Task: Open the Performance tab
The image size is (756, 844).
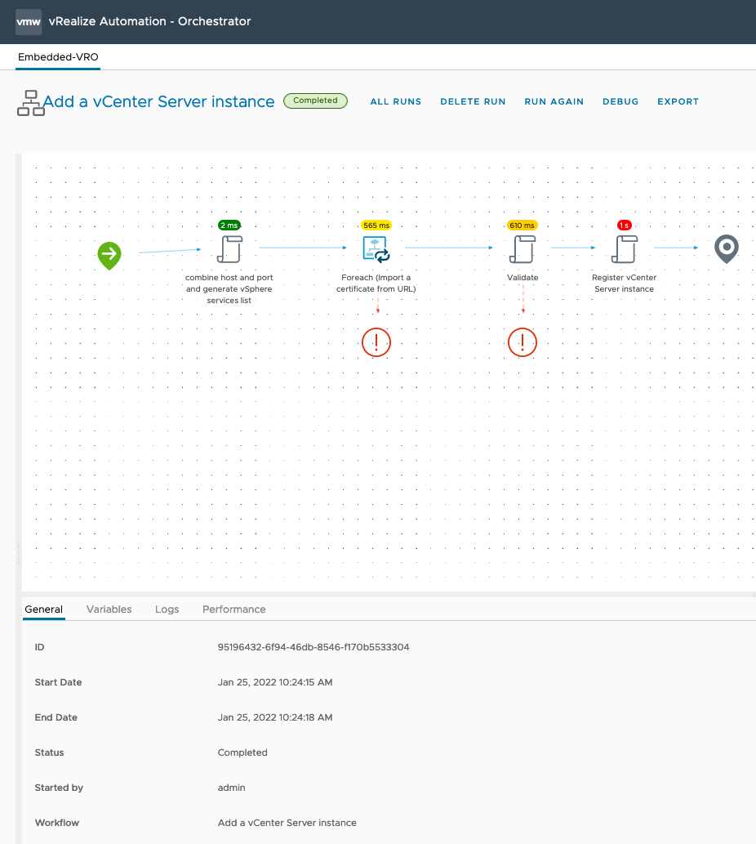Action: pyautogui.click(x=233, y=610)
